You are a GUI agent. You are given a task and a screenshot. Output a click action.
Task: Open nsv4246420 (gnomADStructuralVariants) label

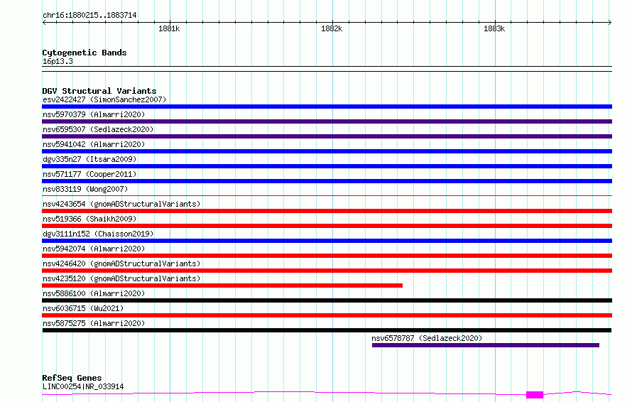click(121, 264)
